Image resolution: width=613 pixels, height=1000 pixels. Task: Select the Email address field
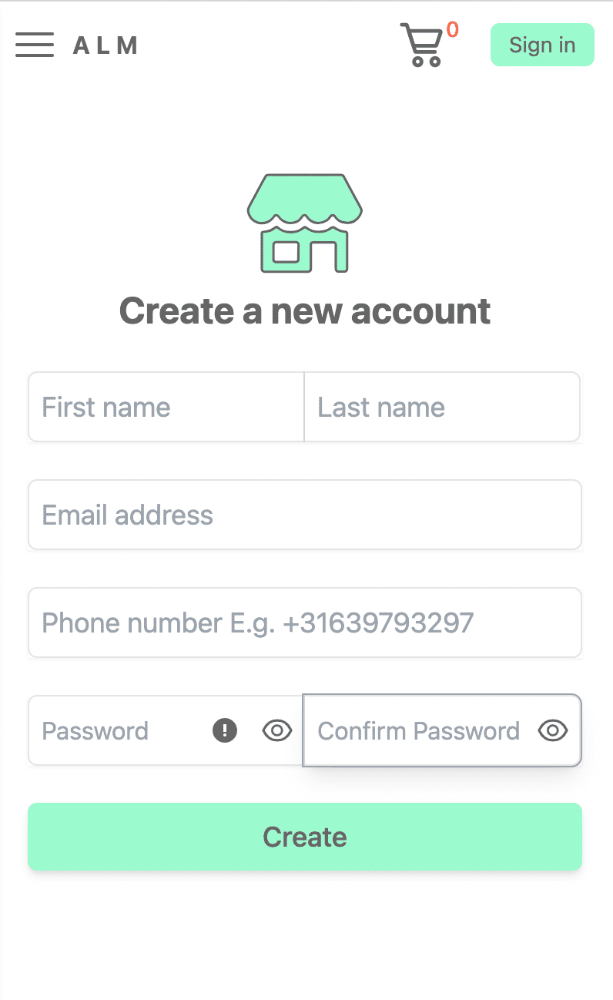(305, 515)
